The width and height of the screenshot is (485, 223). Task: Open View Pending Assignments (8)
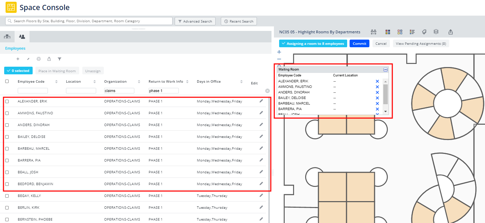(421, 43)
